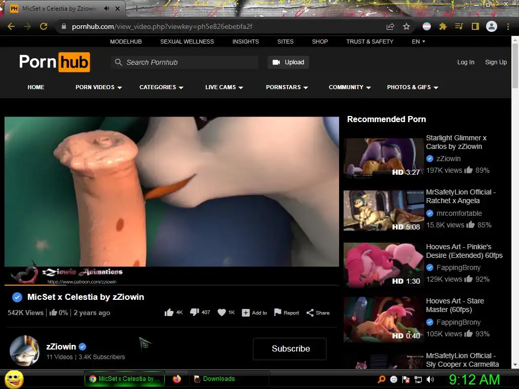Click the Log In link
Viewport: 519px width, 389px height.
466,62
